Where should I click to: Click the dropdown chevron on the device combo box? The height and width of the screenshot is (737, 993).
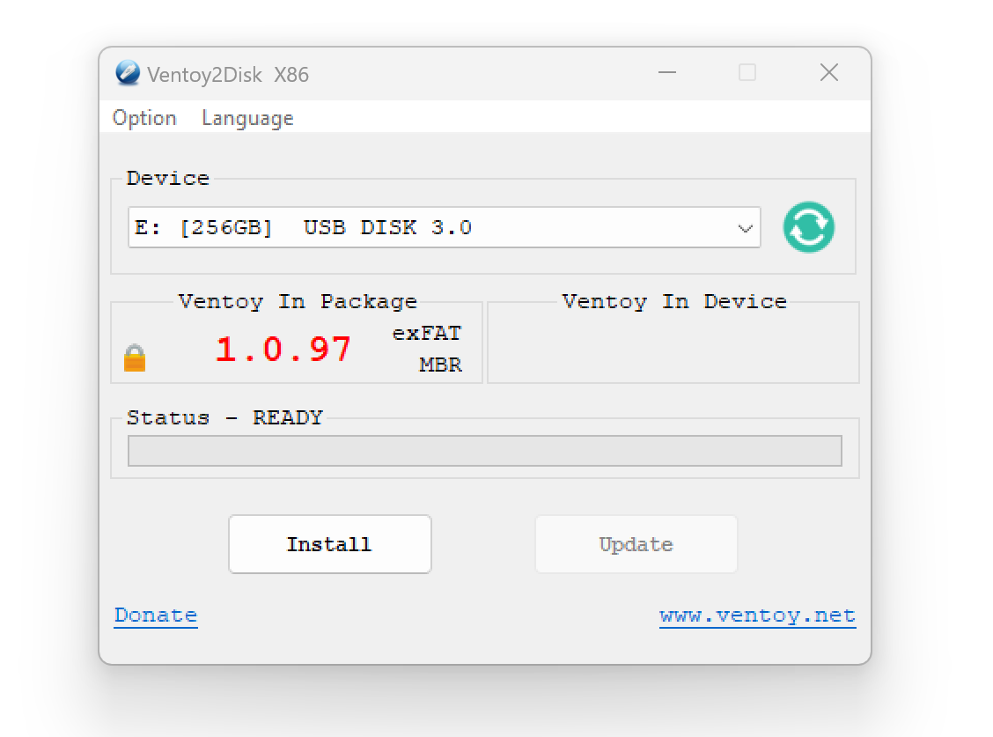(744, 227)
